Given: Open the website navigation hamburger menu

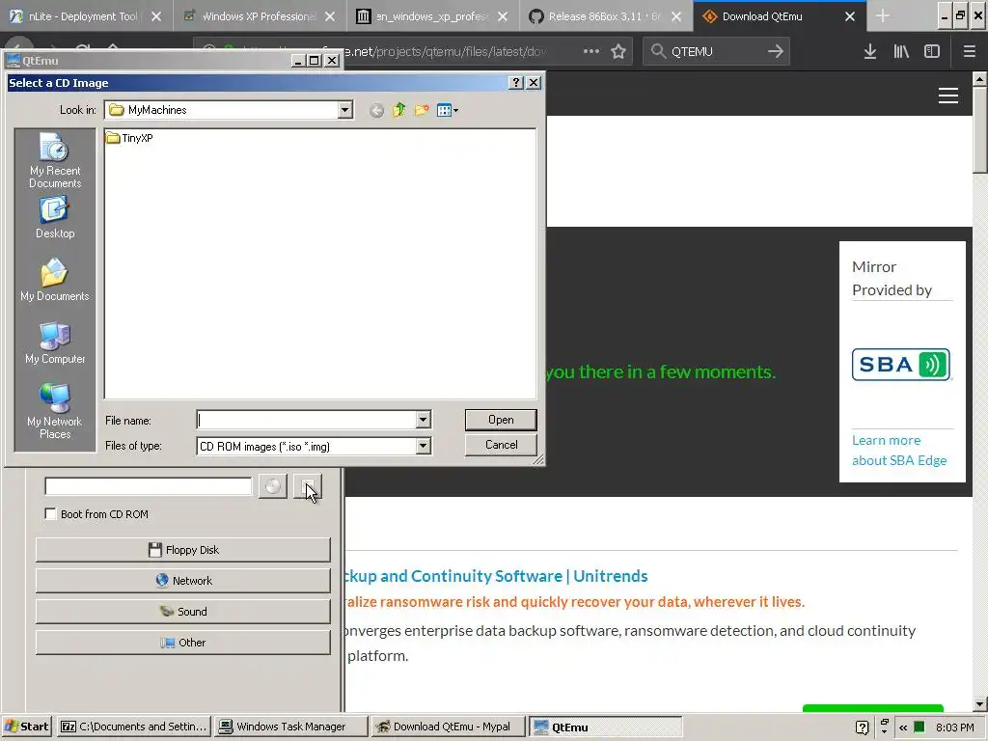Looking at the screenshot, I should pyautogui.click(x=948, y=96).
